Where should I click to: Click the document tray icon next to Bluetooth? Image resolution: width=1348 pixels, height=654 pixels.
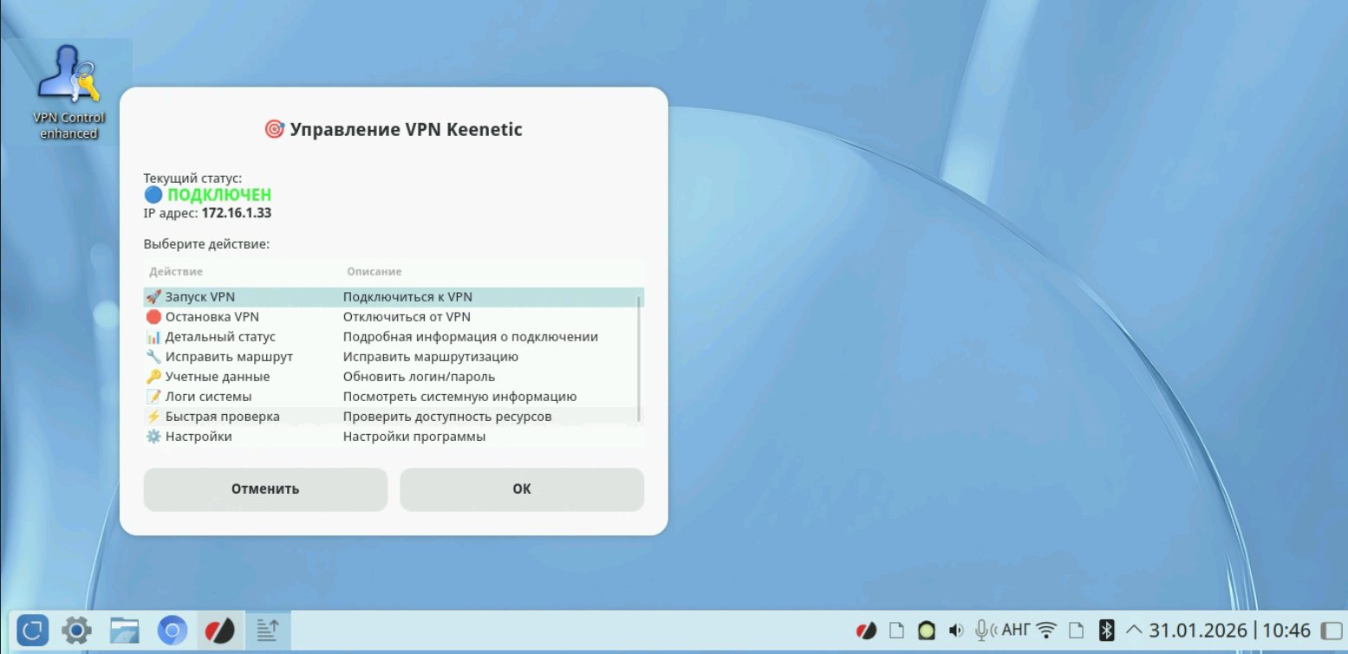tap(1077, 631)
